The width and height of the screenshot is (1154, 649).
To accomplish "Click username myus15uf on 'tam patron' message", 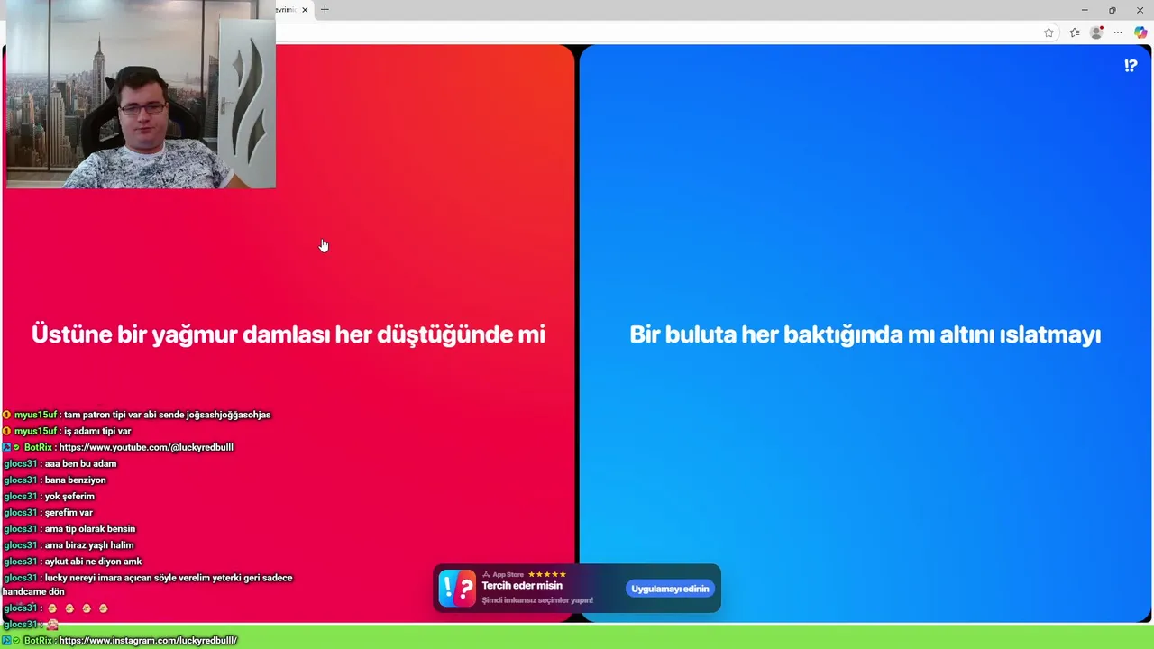I will [x=35, y=415].
